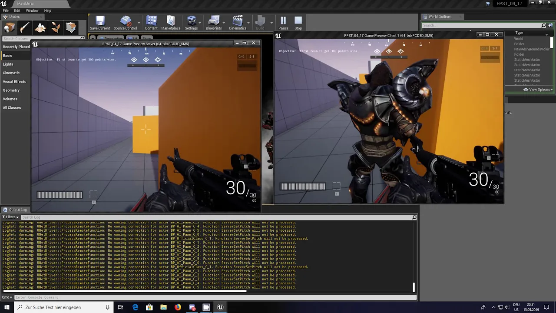Open Source Control from the toolbar
The width and height of the screenshot is (556, 313).
click(125, 23)
